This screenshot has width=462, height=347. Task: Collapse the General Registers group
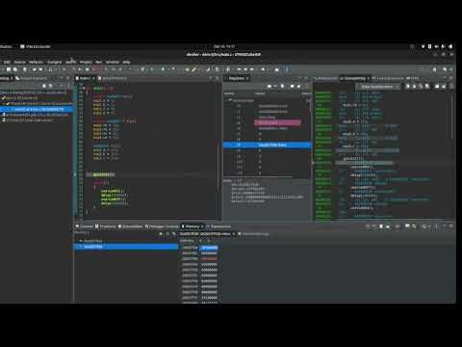click(230, 100)
